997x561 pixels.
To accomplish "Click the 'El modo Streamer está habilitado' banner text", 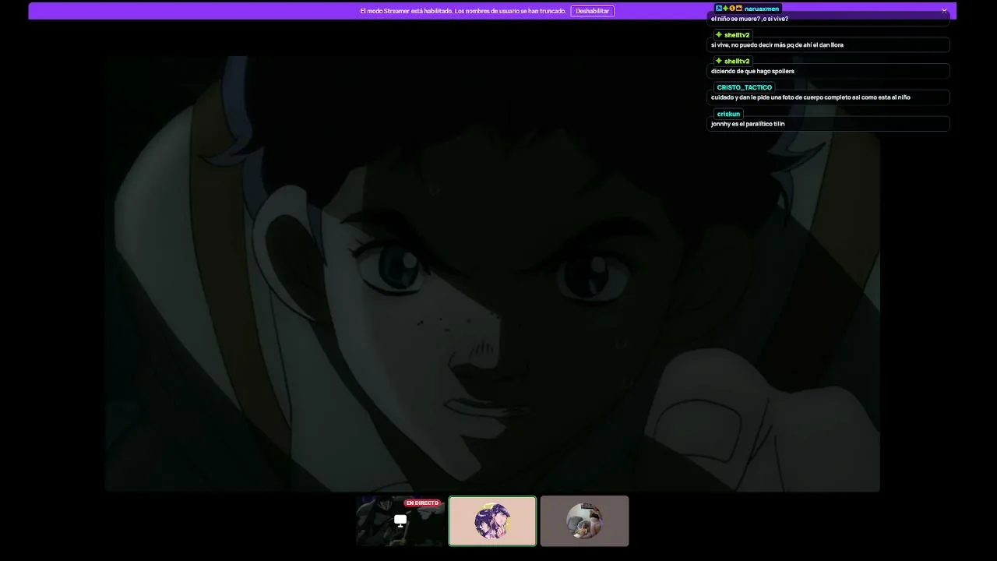I will (463, 11).
